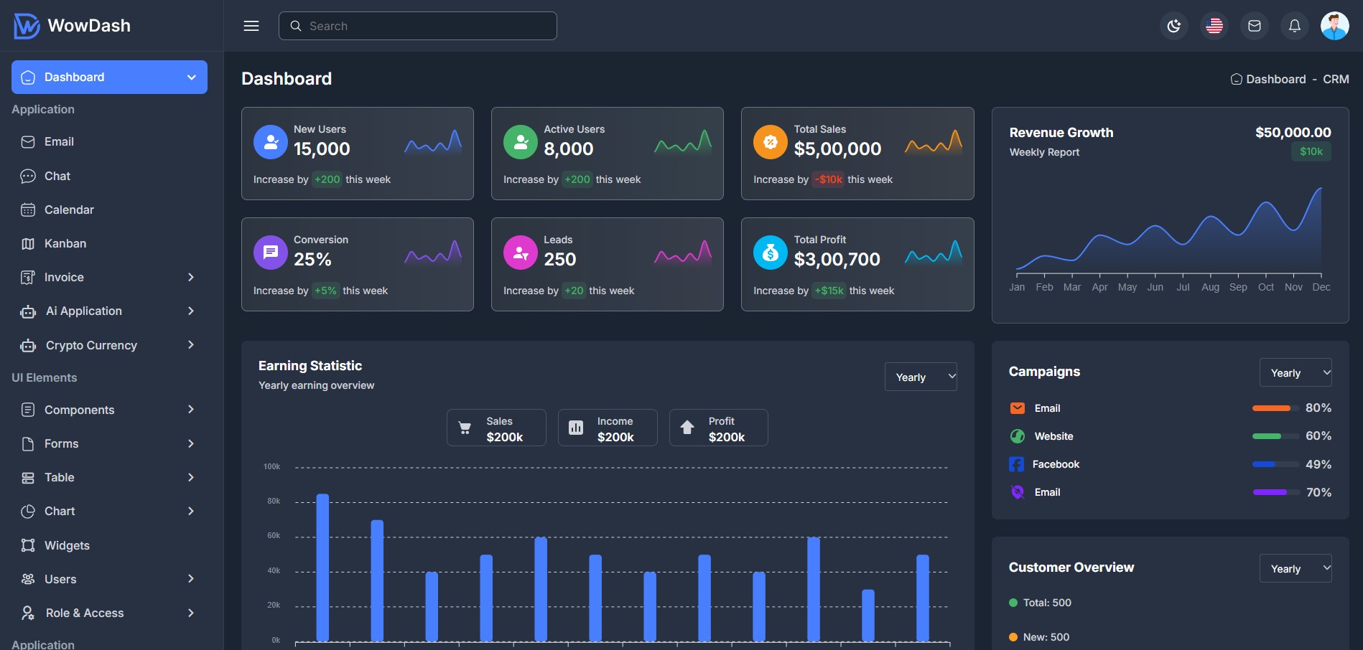Image resolution: width=1363 pixels, height=650 pixels.
Task: Click inside the Search field
Action: pyautogui.click(x=418, y=26)
